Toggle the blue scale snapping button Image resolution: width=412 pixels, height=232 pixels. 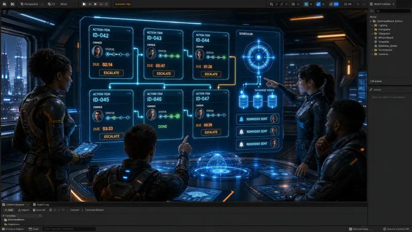point(336,4)
